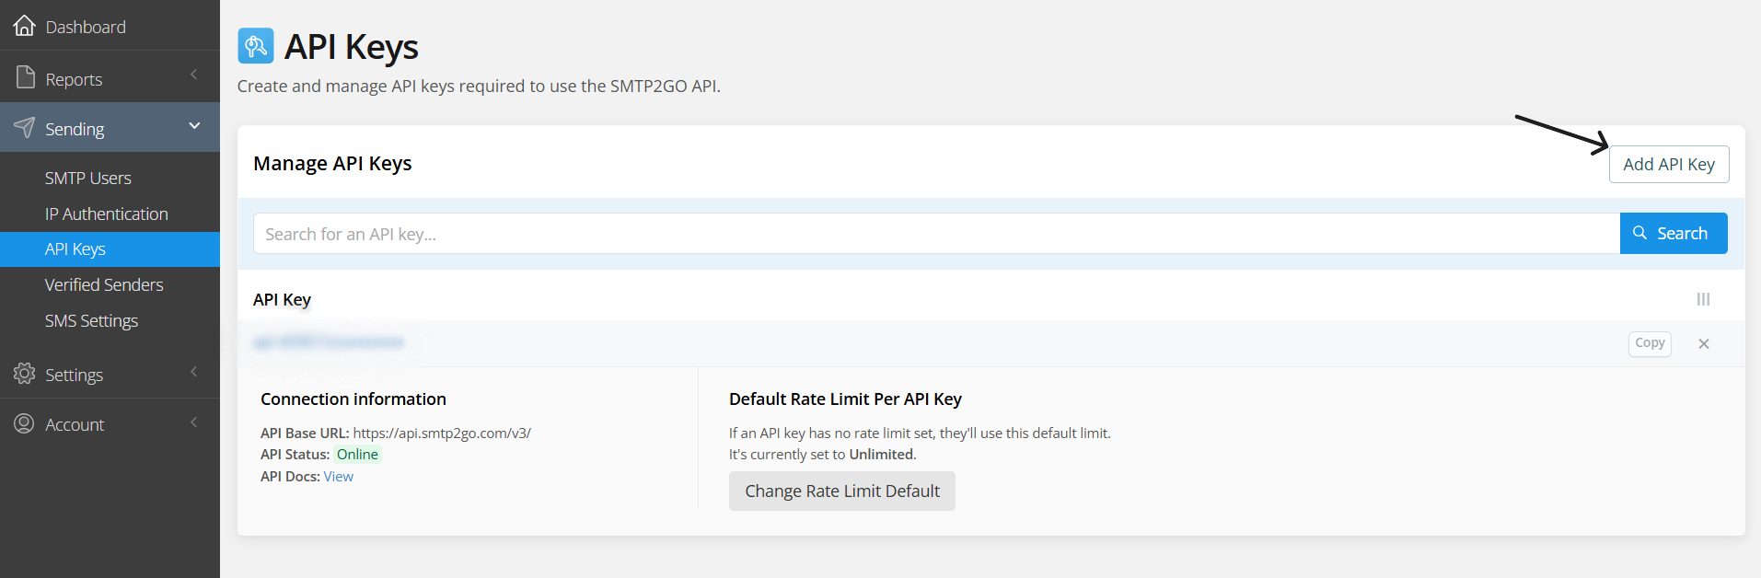This screenshot has width=1761, height=578.
Task: Click the magnifier icon in Search button
Action: [1640, 233]
